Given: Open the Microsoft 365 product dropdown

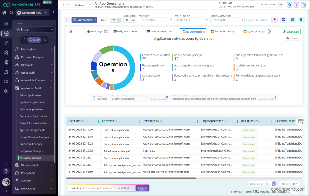Looking at the screenshot, I should click(x=33, y=13).
